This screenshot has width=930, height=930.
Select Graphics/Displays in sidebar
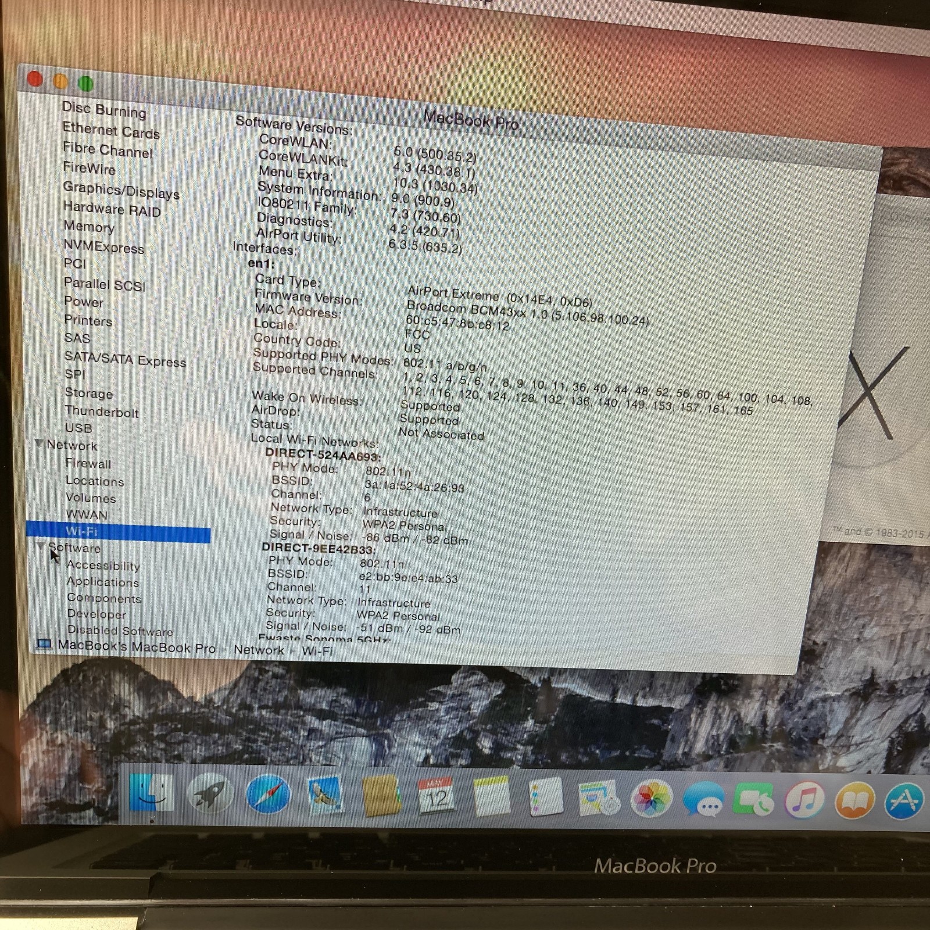pyautogui.click(x=121, y=189)
